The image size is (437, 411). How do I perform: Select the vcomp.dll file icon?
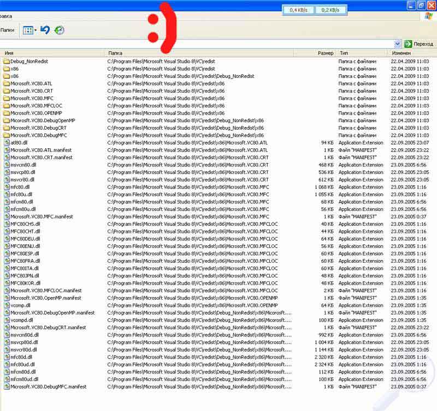click(7, 305)
